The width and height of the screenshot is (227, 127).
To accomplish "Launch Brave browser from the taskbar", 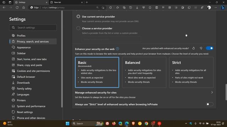I will pos(133,123).
